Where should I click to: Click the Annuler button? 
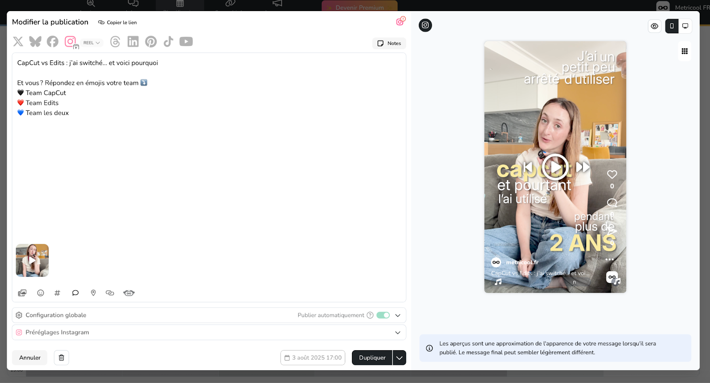point(30,358)
